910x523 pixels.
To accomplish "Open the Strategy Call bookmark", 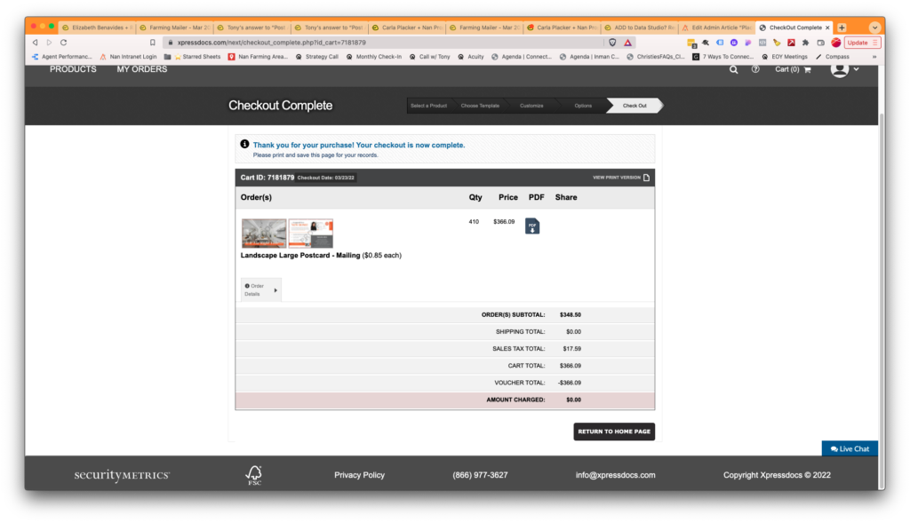I will pyautogui.click(x=317, y=57).
